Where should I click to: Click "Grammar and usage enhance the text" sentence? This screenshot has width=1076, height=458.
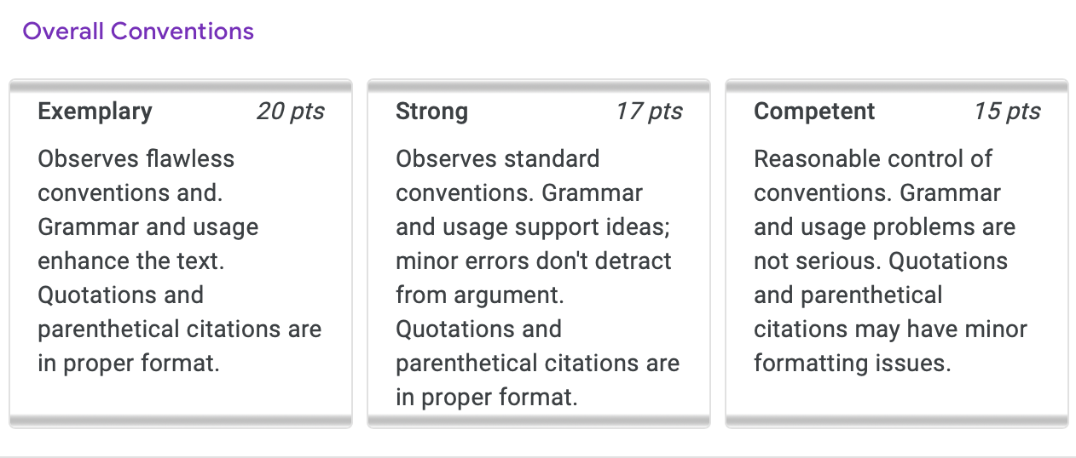click(x=148, y=243)
